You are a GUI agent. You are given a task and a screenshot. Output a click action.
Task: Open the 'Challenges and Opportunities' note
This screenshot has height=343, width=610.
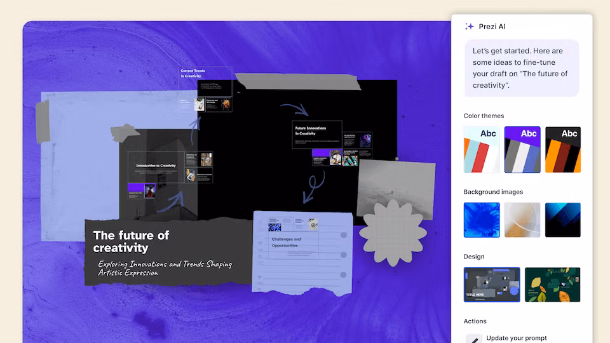point(287,241)
